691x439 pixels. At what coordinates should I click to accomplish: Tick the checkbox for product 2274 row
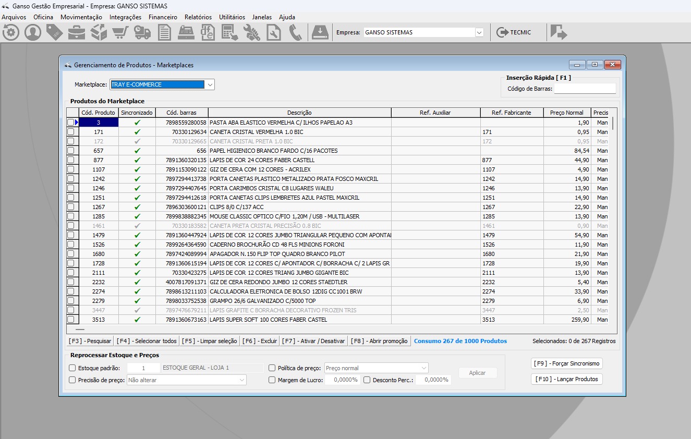click(70, 291)
